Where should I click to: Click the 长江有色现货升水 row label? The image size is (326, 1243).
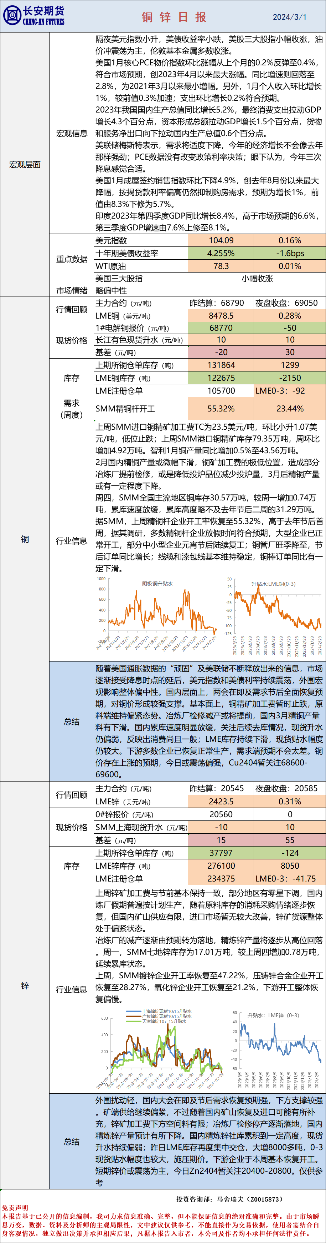click(x=139, y=340)
